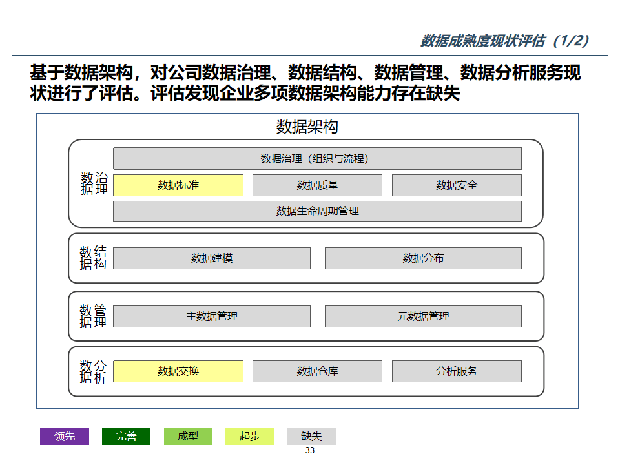Select the yellow 数据交换 box
This screenshot has height=465, width=620.
point(178,371)
